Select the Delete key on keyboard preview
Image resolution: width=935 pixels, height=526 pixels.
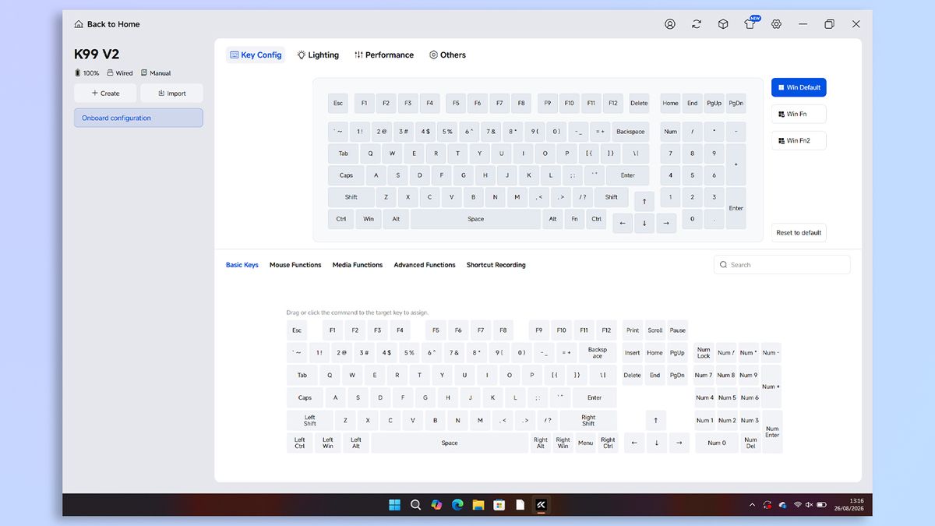[639, 103]
